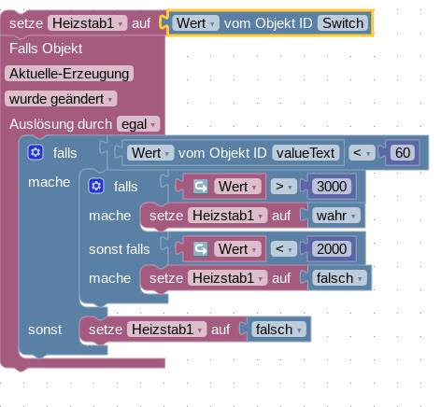441x407 pixels.
Task: Click the trigger-value icon beside '> 3000'
Action: pos(201,187)
